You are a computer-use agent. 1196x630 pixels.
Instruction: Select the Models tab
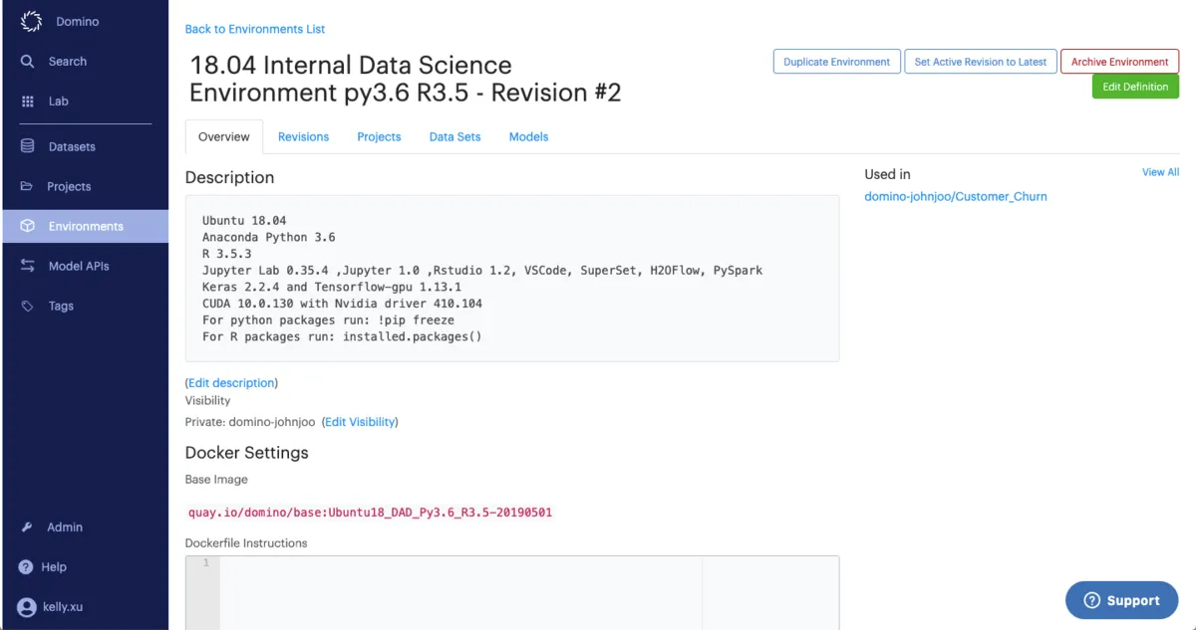click(x=528, y=137)
